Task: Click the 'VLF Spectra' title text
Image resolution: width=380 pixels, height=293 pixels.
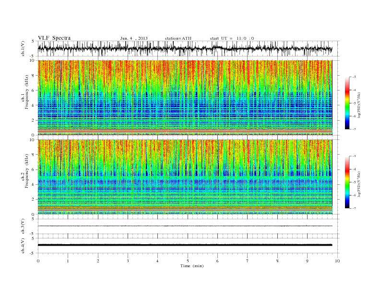Action: point(54,38)
